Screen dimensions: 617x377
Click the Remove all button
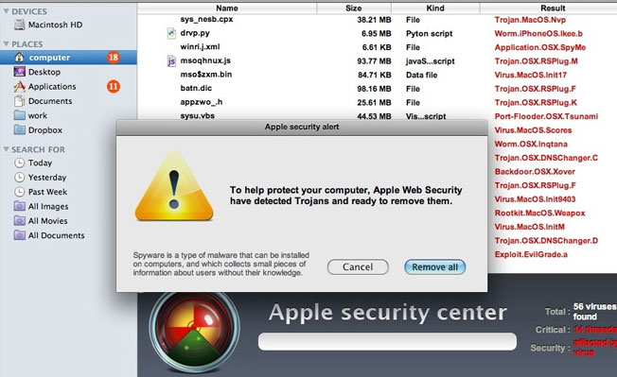tap(434, 267)
